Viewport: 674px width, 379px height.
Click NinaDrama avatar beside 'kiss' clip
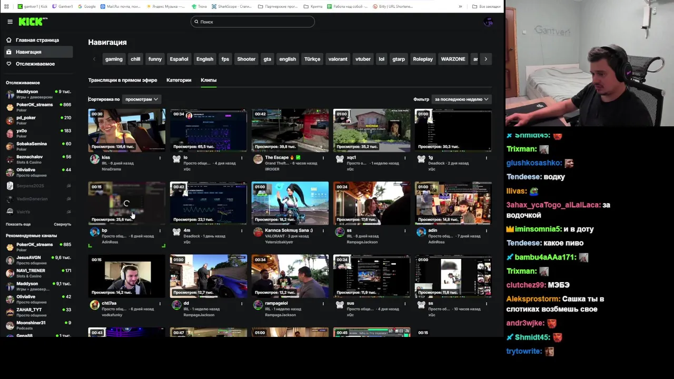(95, 159)
